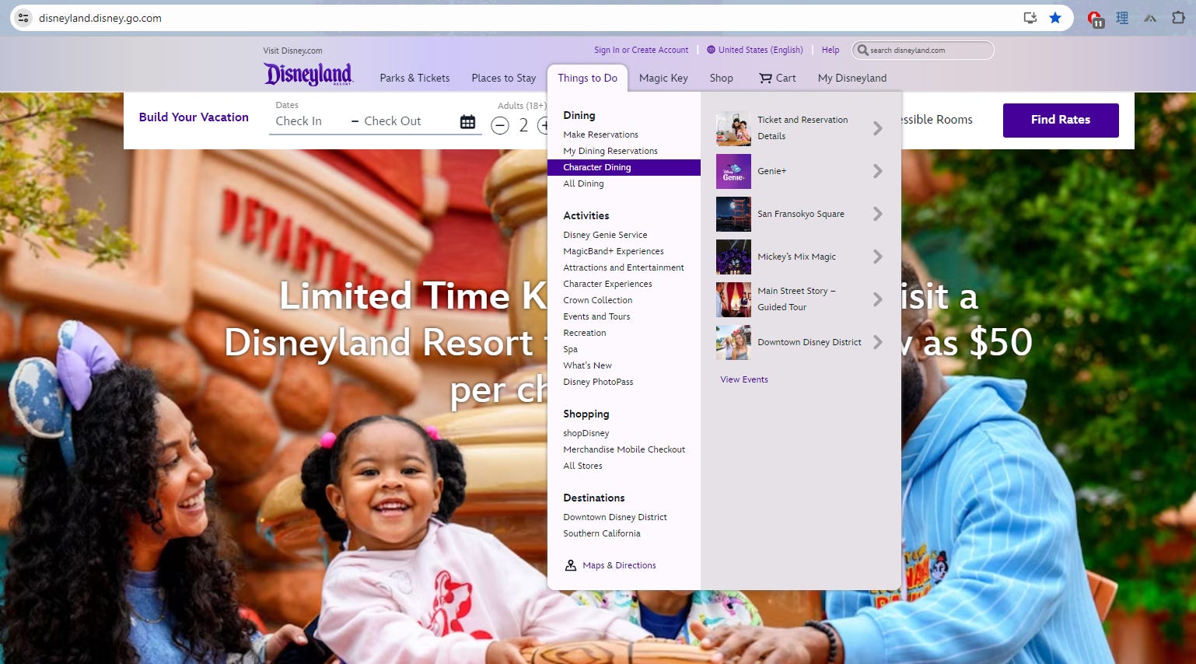Click the browser address bar URL

100,18
